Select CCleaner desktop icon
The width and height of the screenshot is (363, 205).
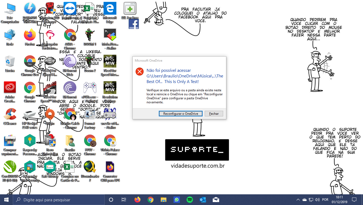tap(10, 117)
